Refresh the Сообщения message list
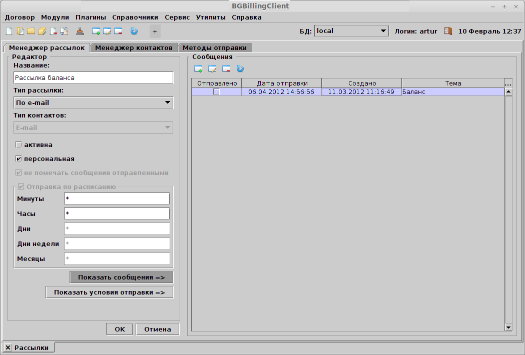Image resolution: width=525 pixels, height=355 pixels. (x=240, y=68)
